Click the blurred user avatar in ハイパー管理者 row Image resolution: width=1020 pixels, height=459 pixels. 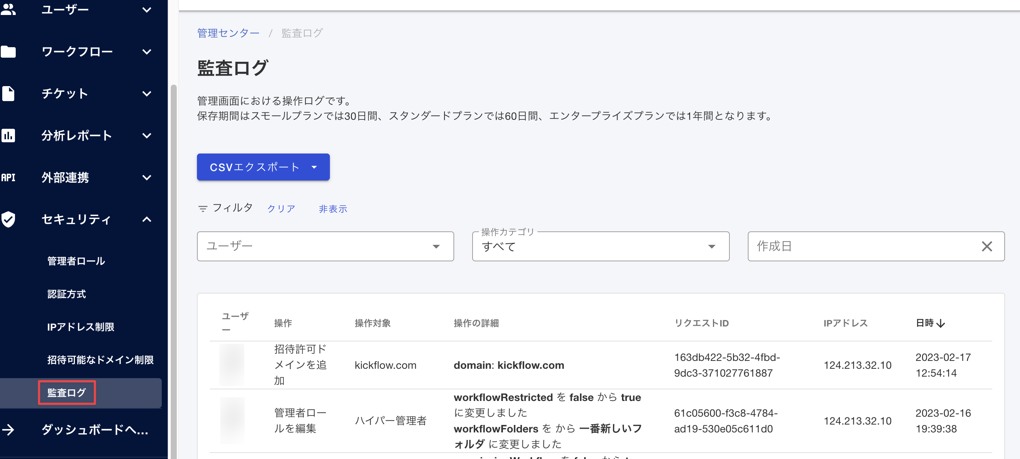[x=233, y=420]
